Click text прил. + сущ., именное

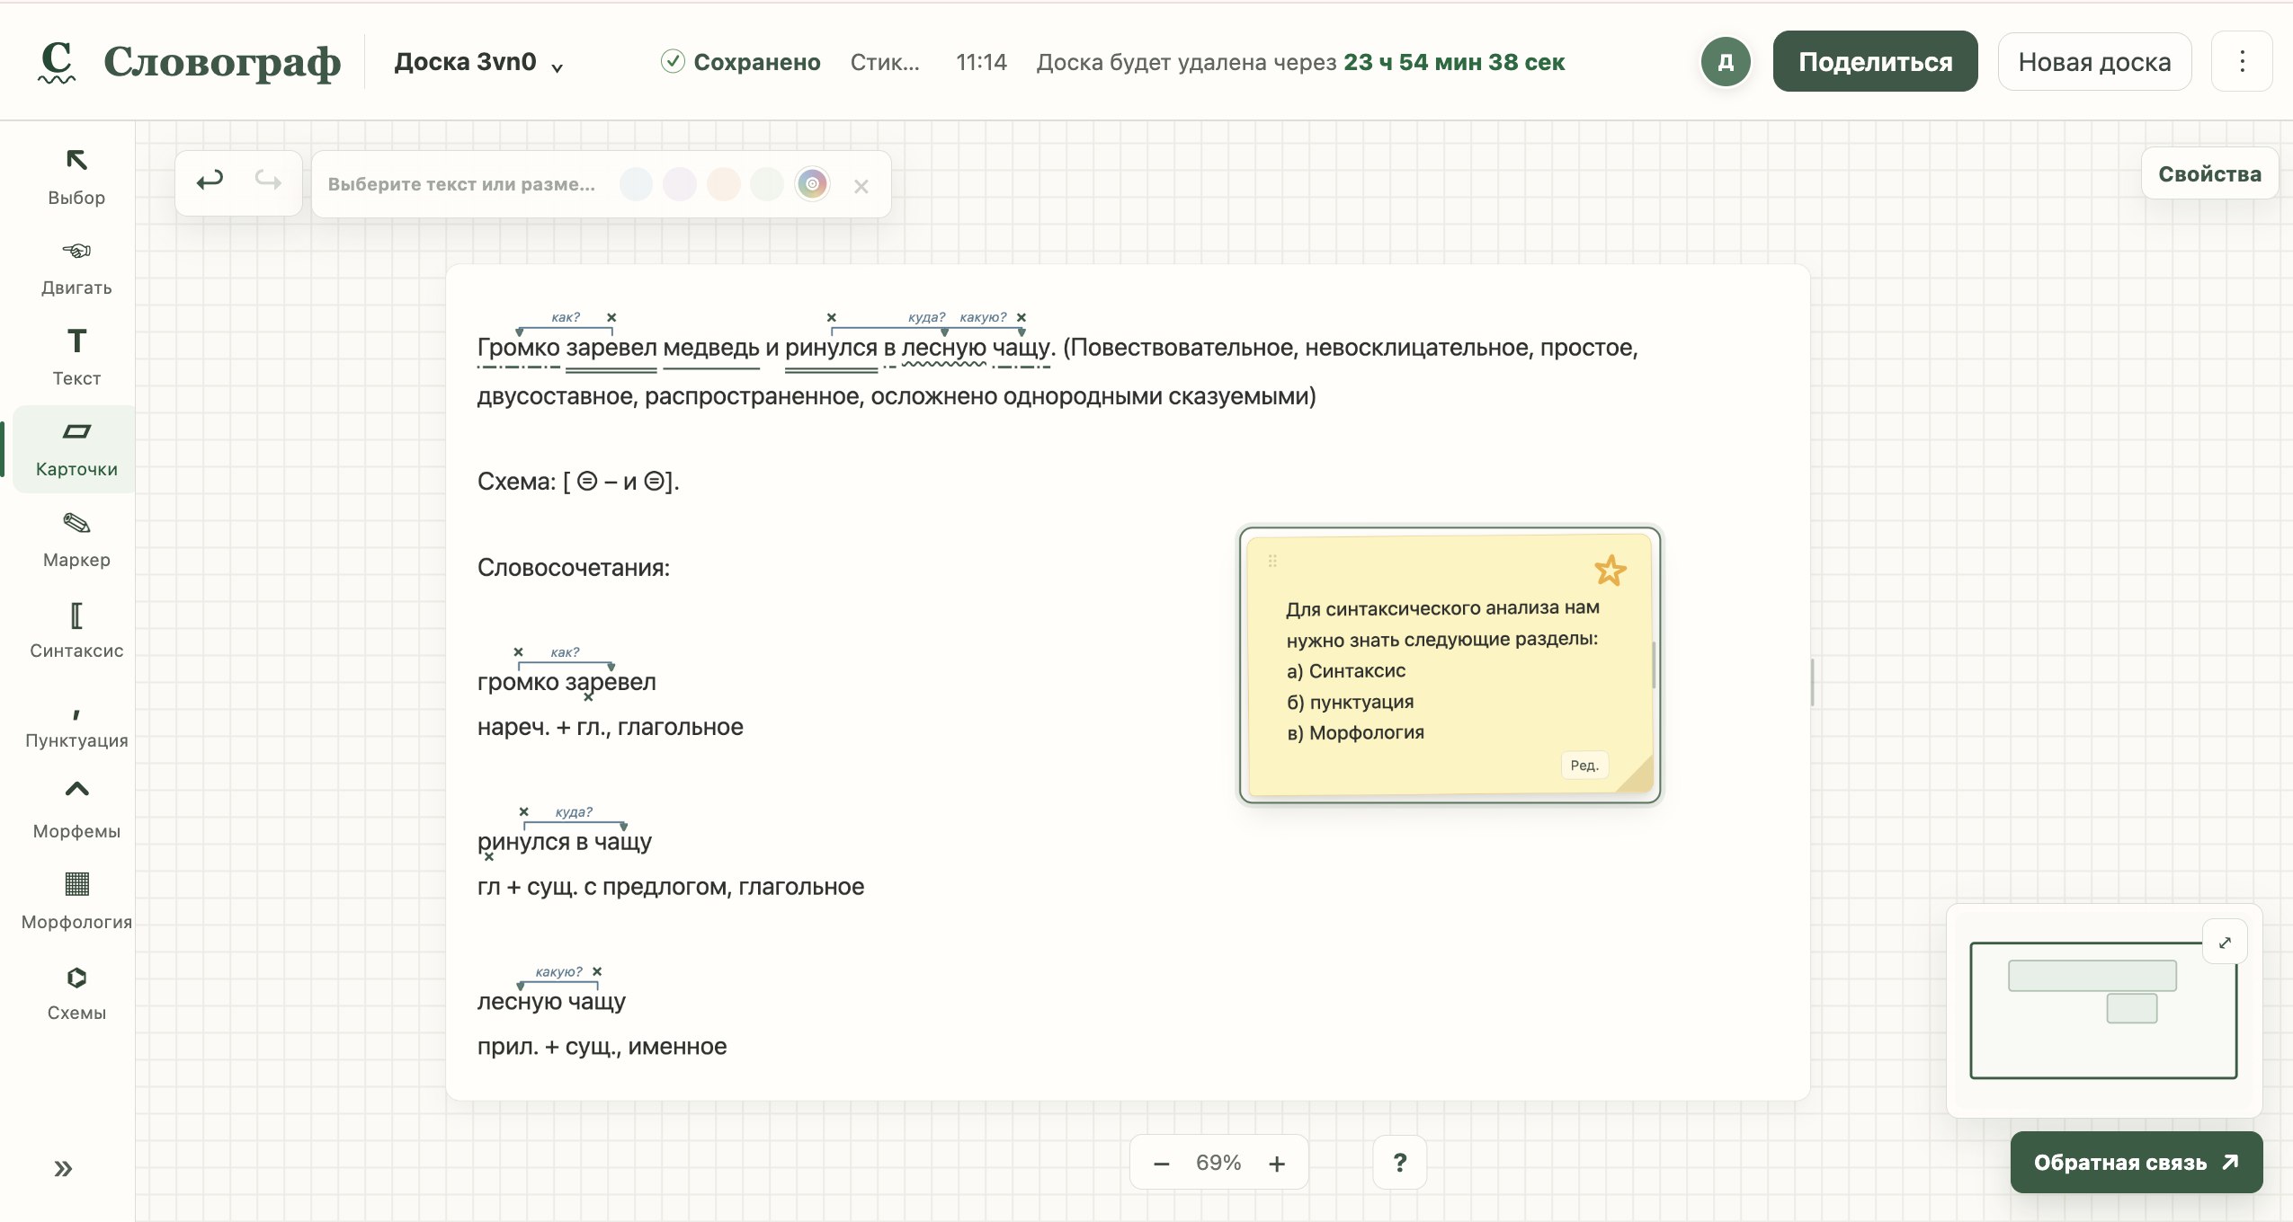602,1047
